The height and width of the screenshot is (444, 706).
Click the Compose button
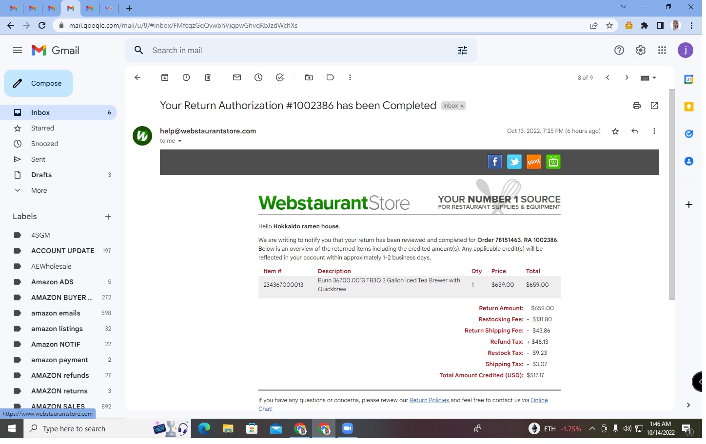(39, 83)
